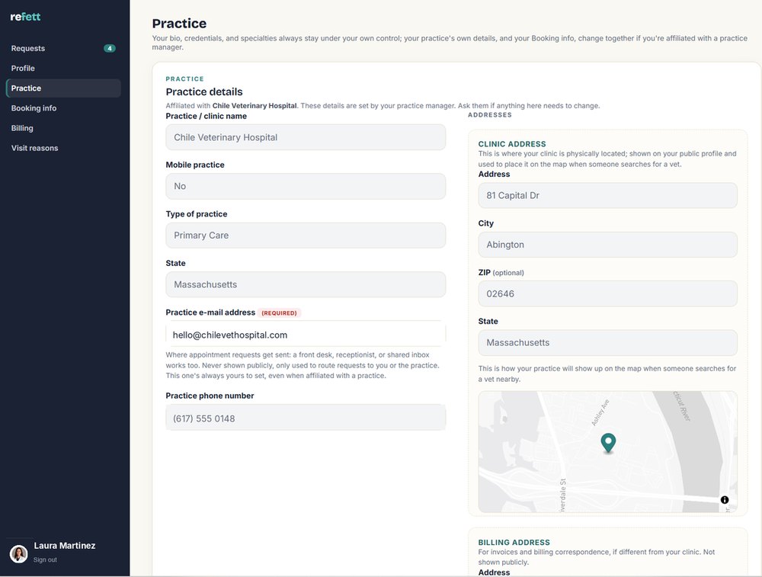The height and width of the screenshot is (577, 762).
Task: Click the Practice / clinic name field
Action: click(x=306, y=137)
